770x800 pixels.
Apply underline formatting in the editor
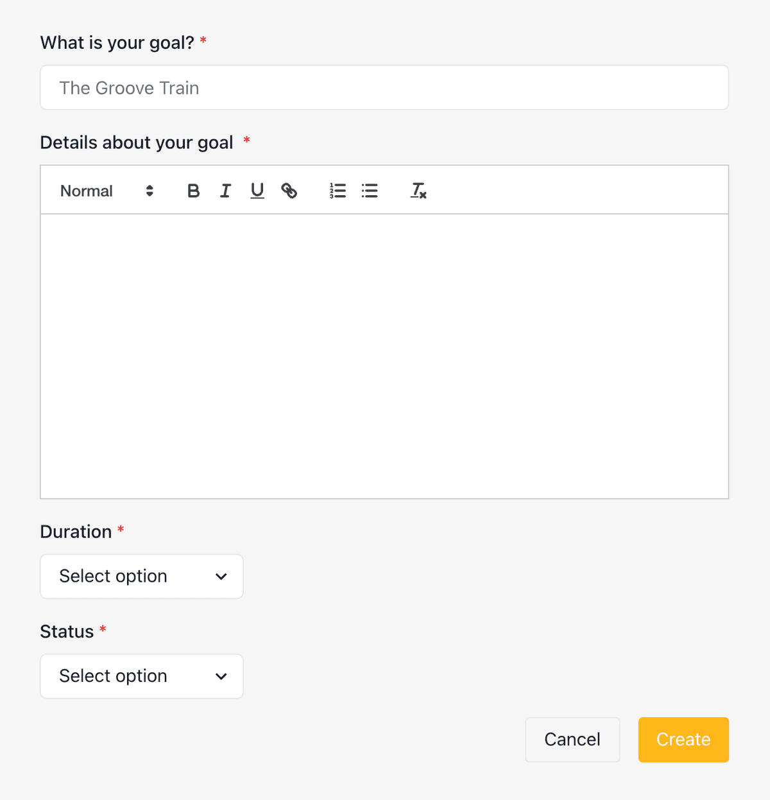(257, 190)
